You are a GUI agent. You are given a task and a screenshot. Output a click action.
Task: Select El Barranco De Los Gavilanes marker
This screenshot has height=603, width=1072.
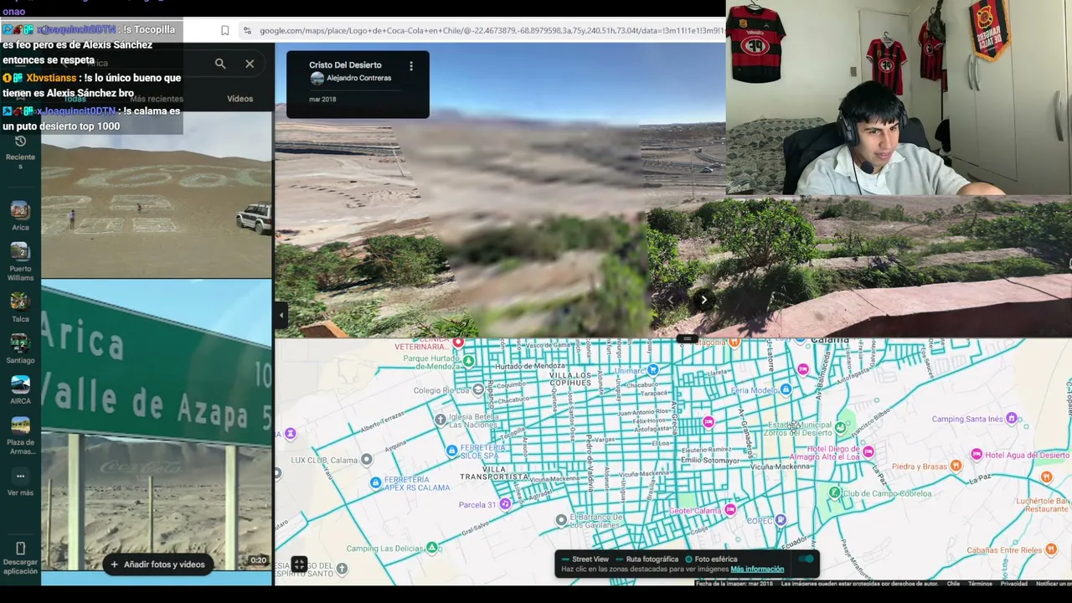[x=561, y=520]
